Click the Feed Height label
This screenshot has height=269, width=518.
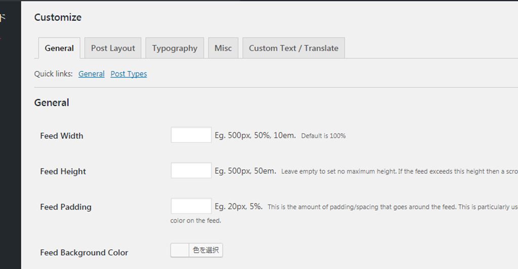point(63,171)
